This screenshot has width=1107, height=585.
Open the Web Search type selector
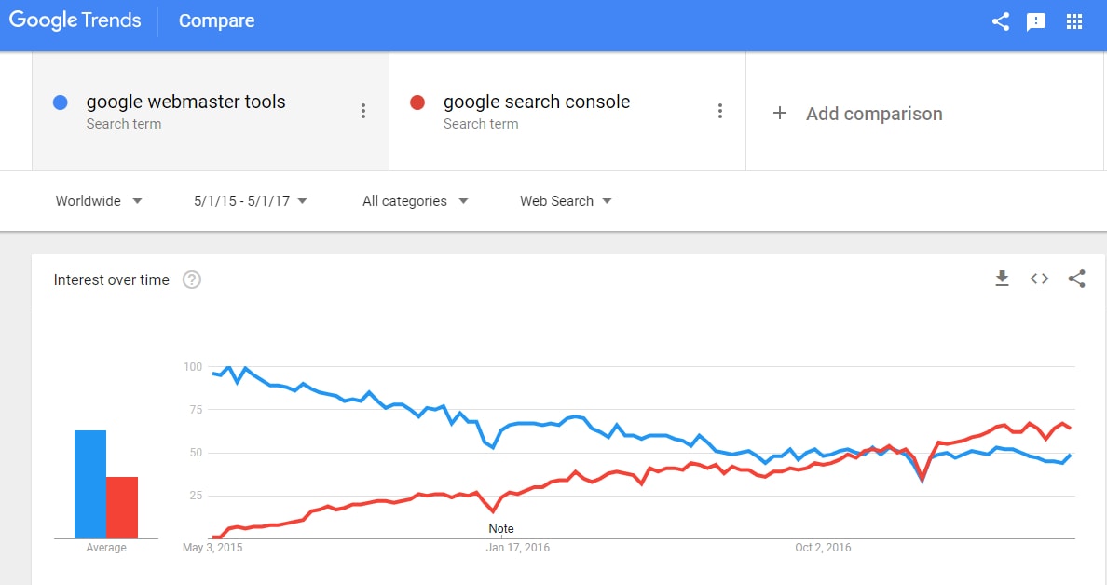coord(563,200)
